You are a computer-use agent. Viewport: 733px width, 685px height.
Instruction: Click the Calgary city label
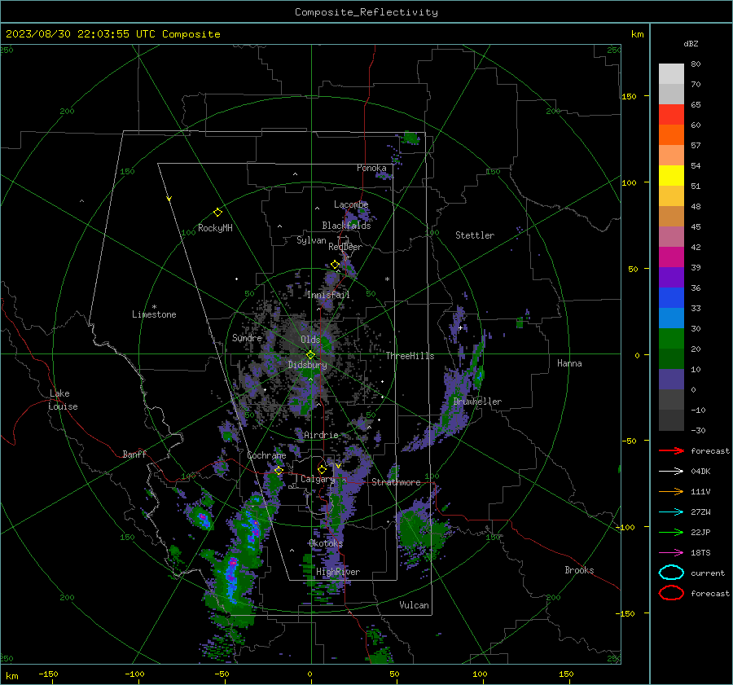(x=318, y=479)
